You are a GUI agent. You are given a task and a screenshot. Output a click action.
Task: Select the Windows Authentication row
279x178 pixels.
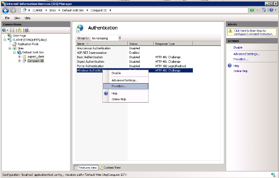[134, 71]
